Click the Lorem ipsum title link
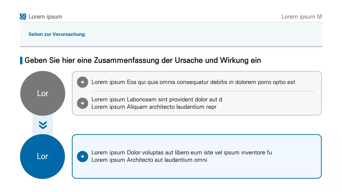 (45, 17)
